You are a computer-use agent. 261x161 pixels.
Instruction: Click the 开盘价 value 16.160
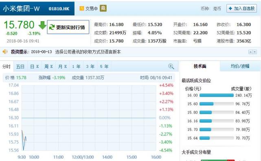pos(200,25)
